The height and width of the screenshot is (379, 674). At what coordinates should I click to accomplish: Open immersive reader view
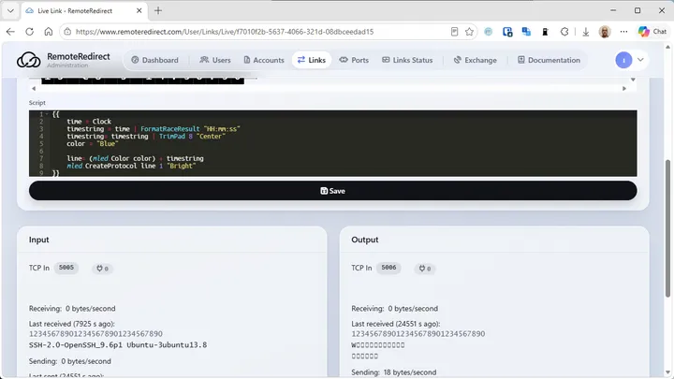coord(454,32)
